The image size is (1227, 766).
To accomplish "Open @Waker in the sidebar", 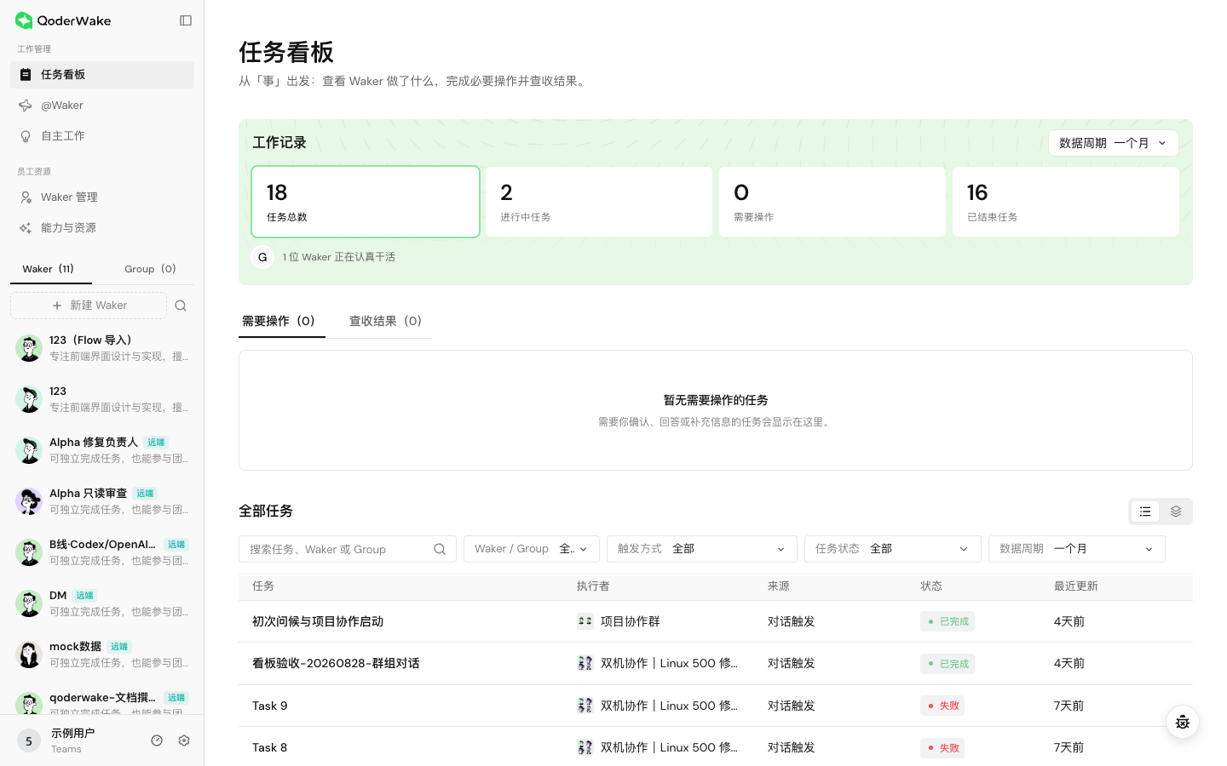I will 102,106.
